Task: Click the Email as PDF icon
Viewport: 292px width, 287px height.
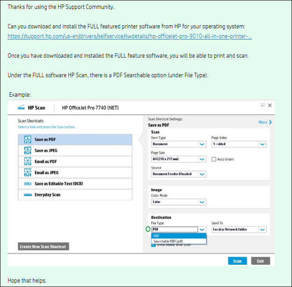Action: (x=28, y=161)
